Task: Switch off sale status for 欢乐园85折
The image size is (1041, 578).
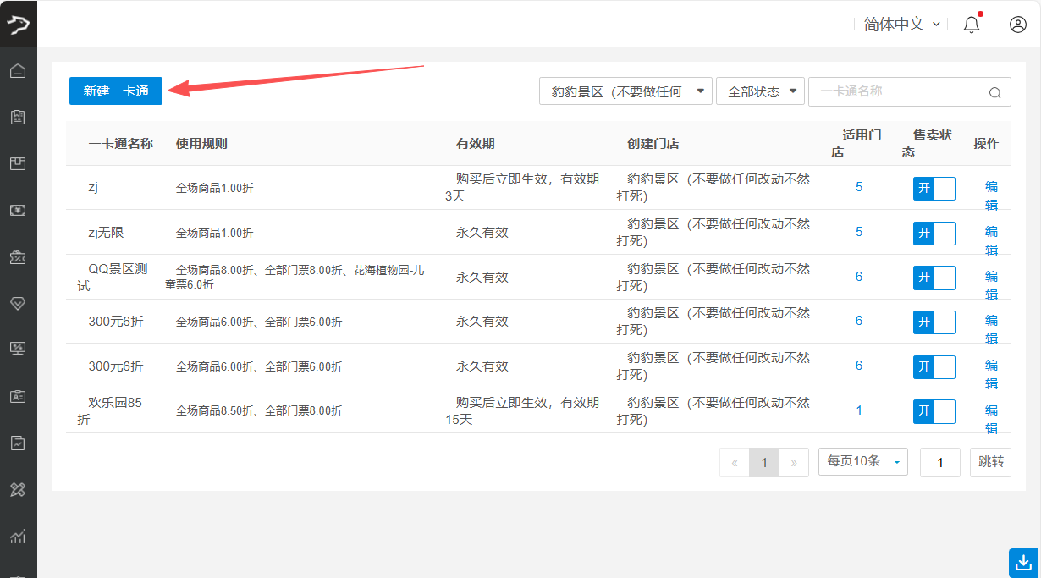Action: point(934,411)
